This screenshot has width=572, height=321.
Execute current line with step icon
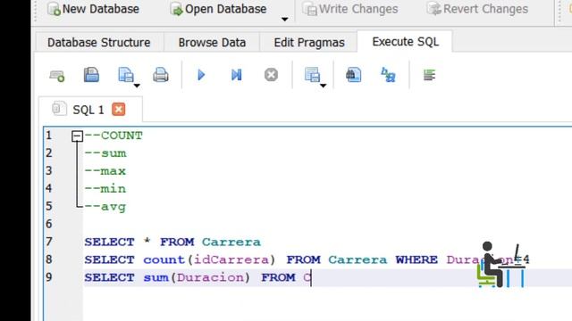coord(236,75)
